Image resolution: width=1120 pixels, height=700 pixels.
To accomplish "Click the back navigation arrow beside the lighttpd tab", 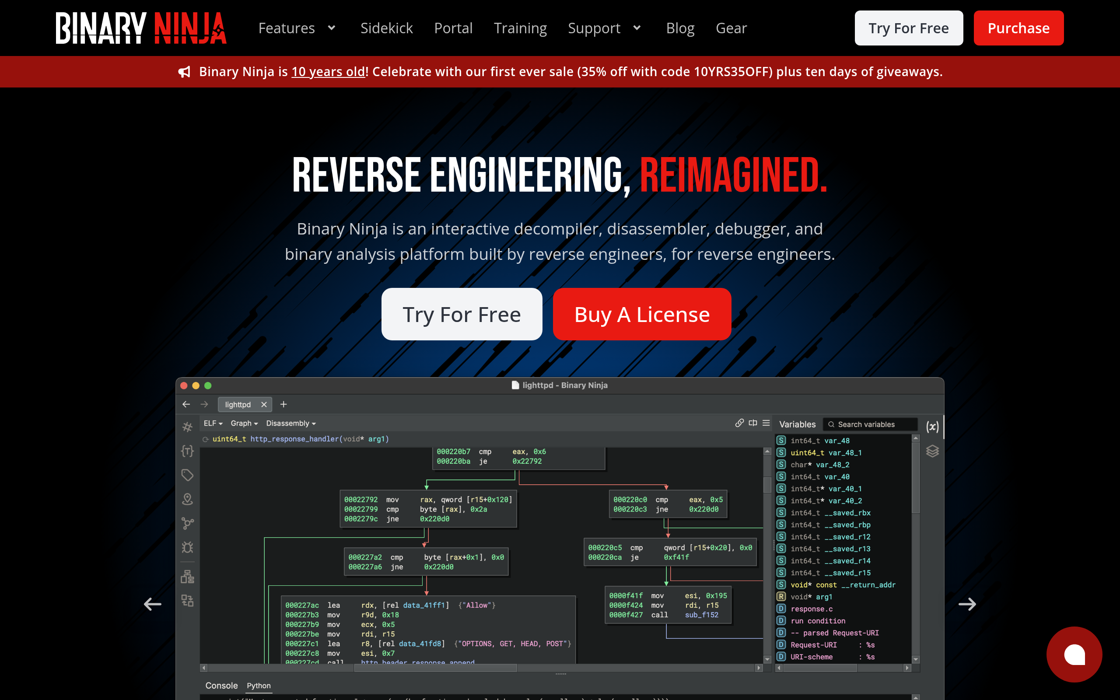I will point(186,404).
